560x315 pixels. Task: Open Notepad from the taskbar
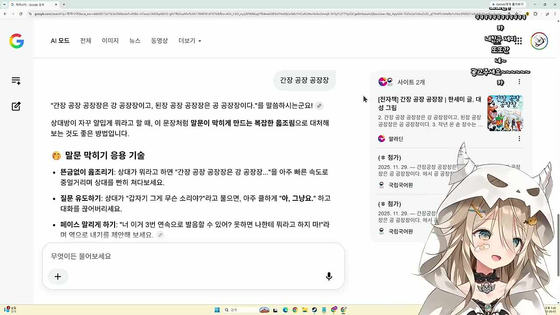click(x=324, y=310)
